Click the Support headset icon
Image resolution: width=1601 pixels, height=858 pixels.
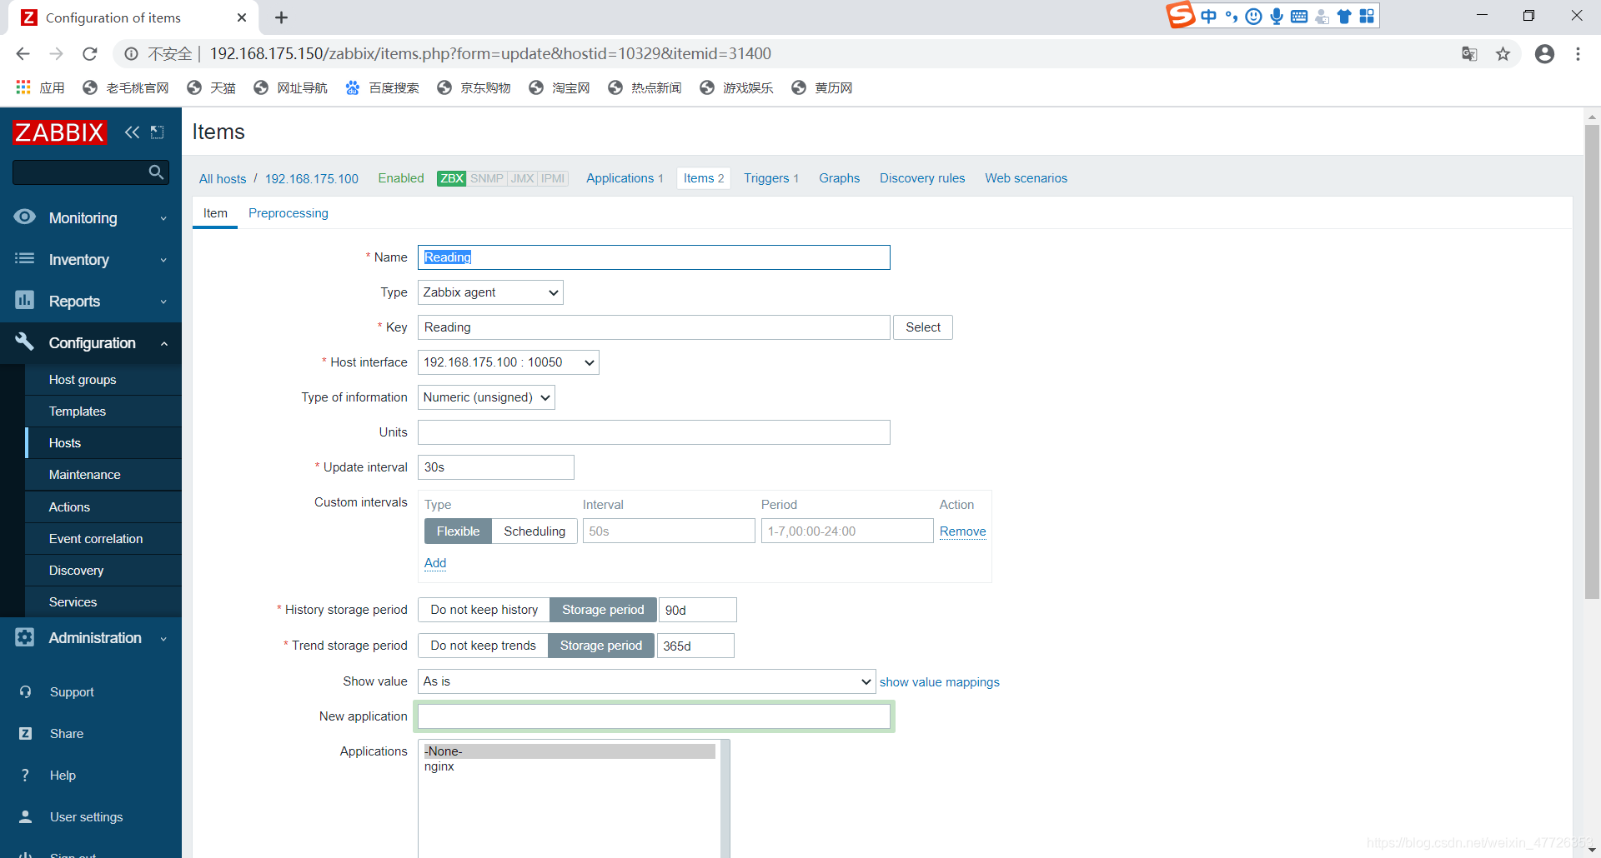coord(25,691)
